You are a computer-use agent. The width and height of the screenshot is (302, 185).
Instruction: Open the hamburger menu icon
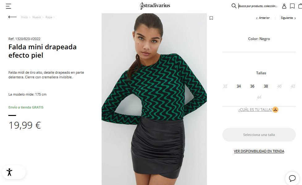coord(8,6)
